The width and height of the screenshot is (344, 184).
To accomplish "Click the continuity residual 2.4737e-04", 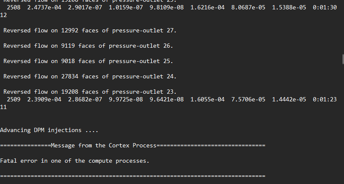I will click(44, 8).
